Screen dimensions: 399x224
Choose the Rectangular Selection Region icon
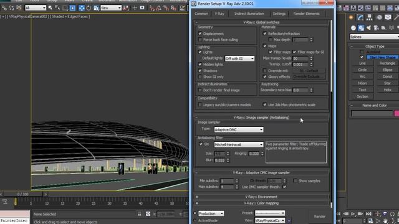[x=65, y=8]
